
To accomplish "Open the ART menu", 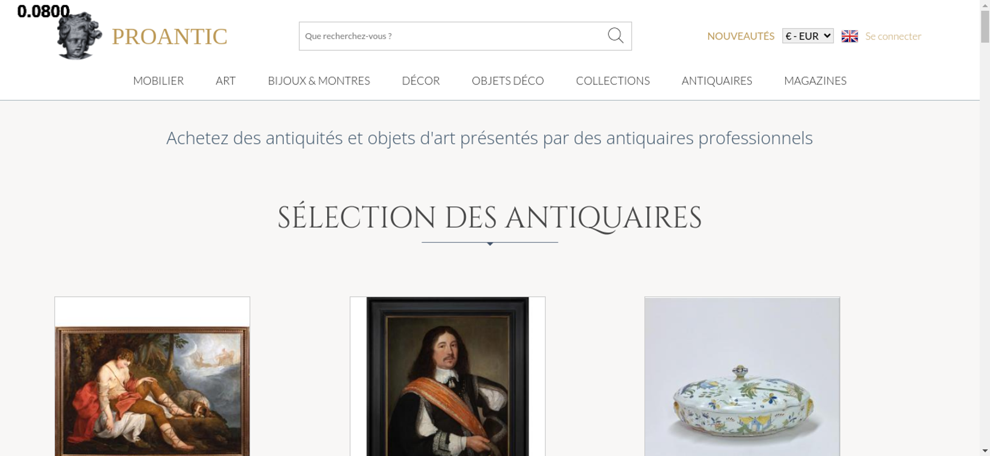I will click(x=226, y=81).
